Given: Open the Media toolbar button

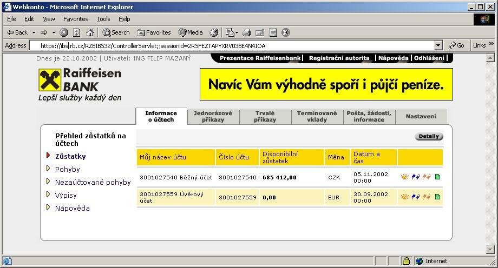Looking at the screenshot, I should [190, 32].
